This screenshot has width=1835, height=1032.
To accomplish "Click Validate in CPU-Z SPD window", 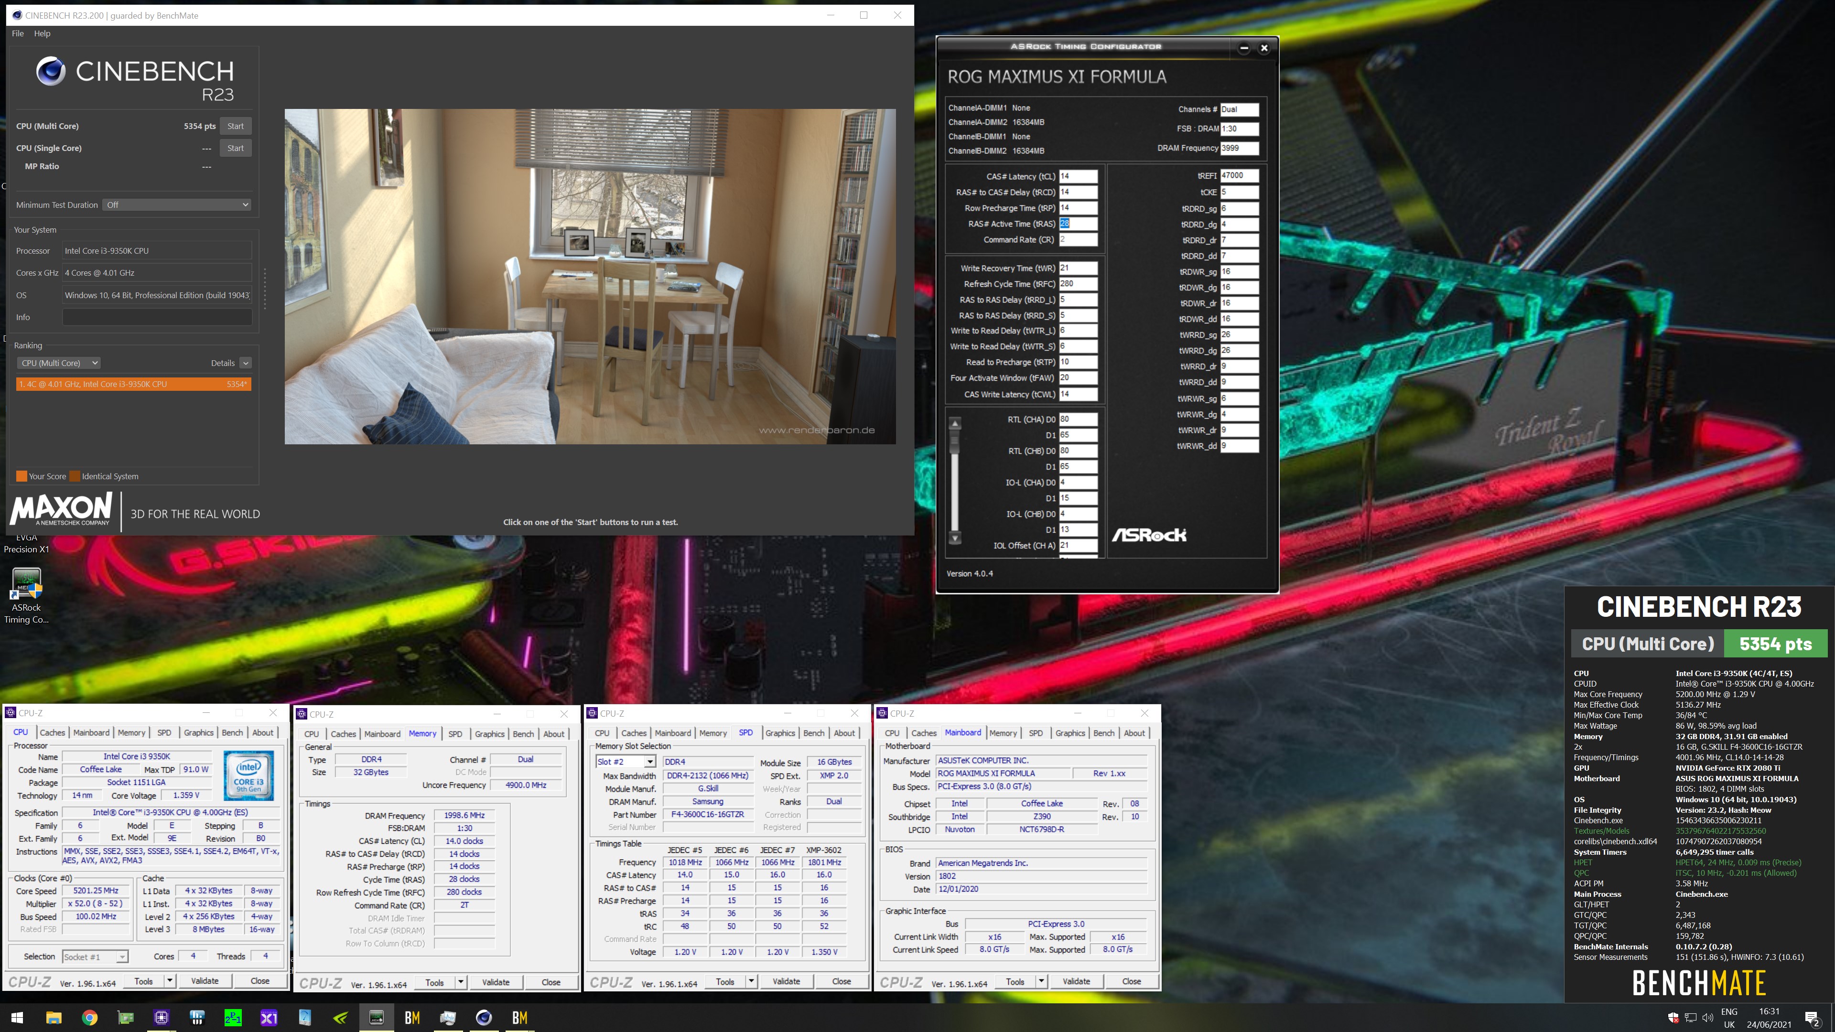I will point(786,981).
